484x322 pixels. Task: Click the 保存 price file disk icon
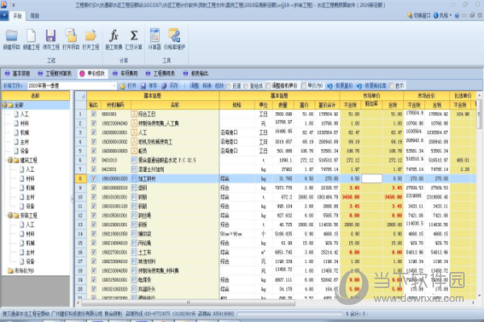pyautogui.click(x=144, y=86)
